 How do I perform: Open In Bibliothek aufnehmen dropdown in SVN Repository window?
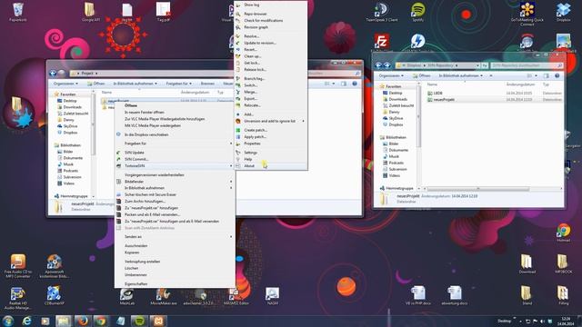click(461, 75)
